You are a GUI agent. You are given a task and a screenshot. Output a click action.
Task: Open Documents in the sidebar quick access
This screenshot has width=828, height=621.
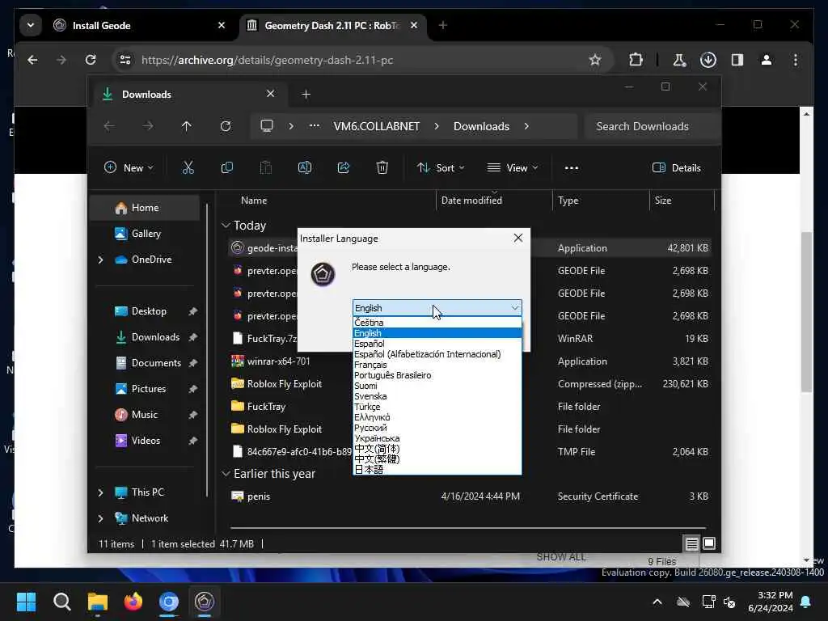click(156, 363)
